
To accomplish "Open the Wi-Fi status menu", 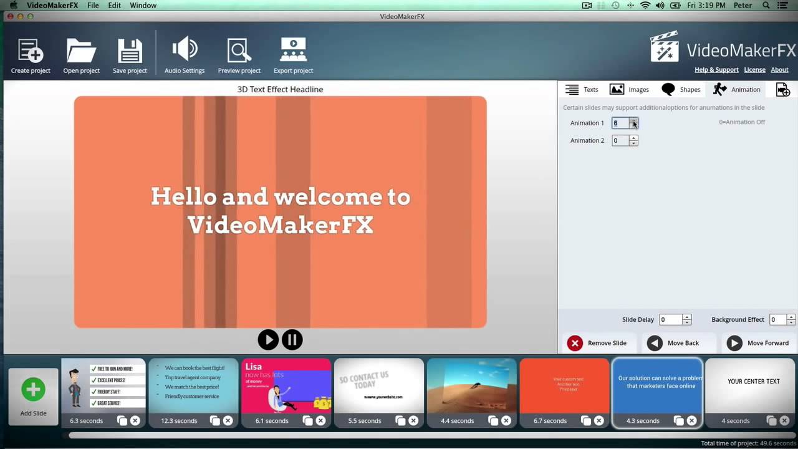I will click(645, 5).
